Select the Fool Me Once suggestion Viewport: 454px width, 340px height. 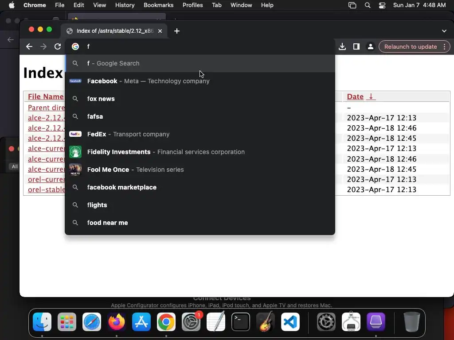point(200,170)
